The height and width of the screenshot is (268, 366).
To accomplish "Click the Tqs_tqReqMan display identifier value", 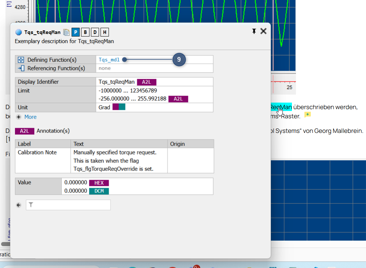I will pyautogui.click(x=116, y=82).
